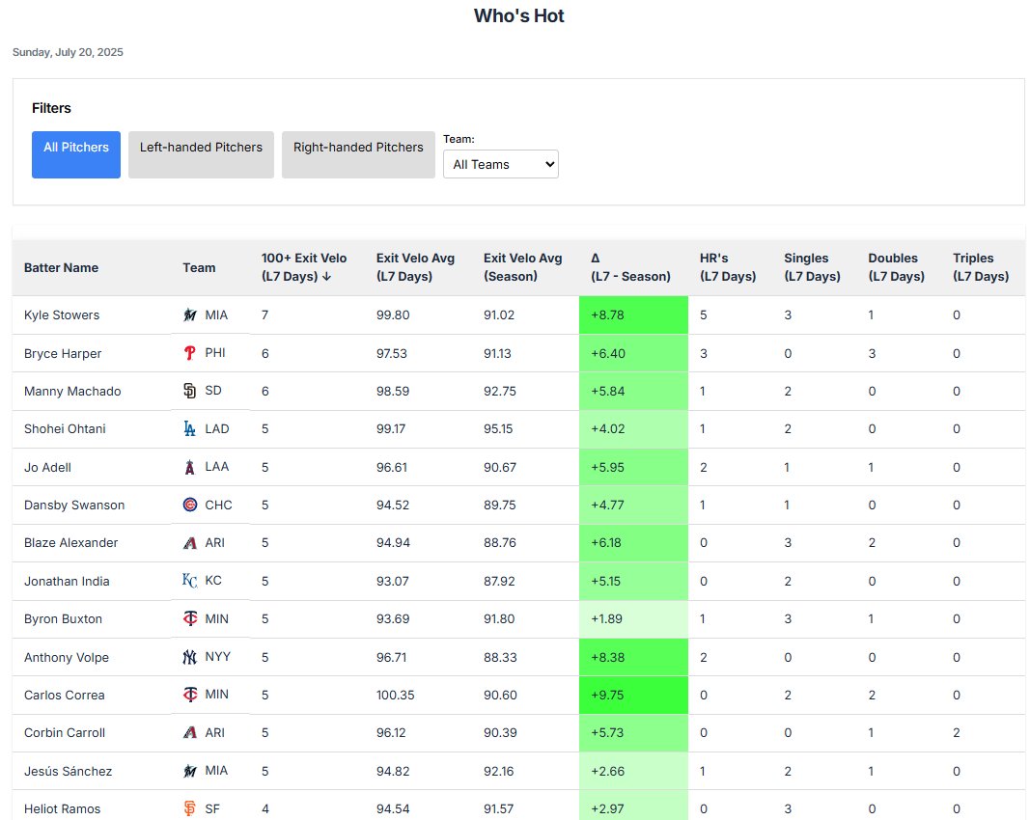Sort by Singles (L7 Days) header
Screen dimensions: 1029x820
pos(813,267)
